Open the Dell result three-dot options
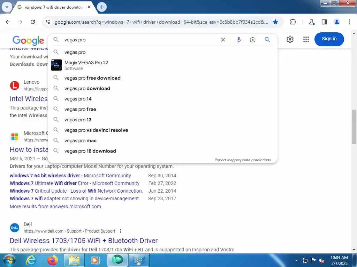This screenshot has height=267, width=357. coord(120,231)
